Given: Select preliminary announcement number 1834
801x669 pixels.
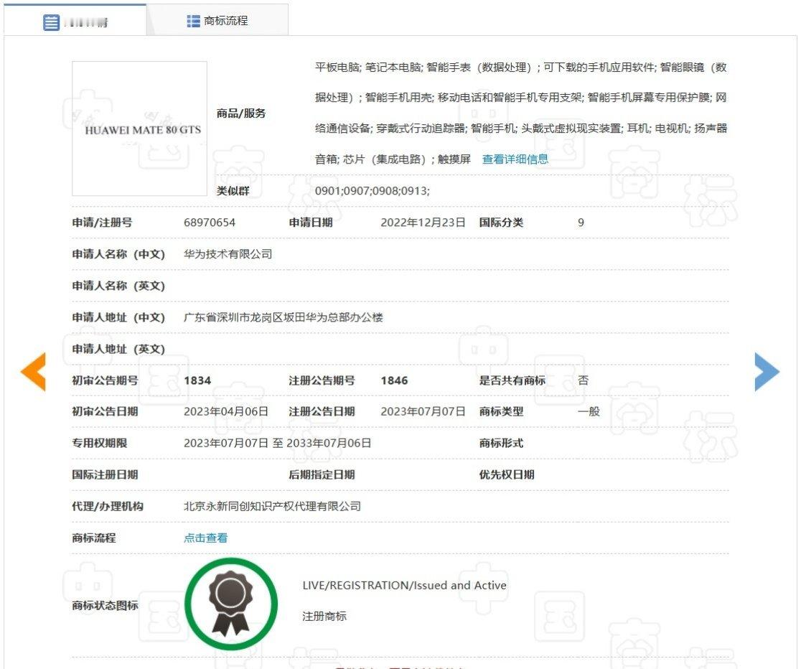Looking at the screenshot, I should click(197, 380).
